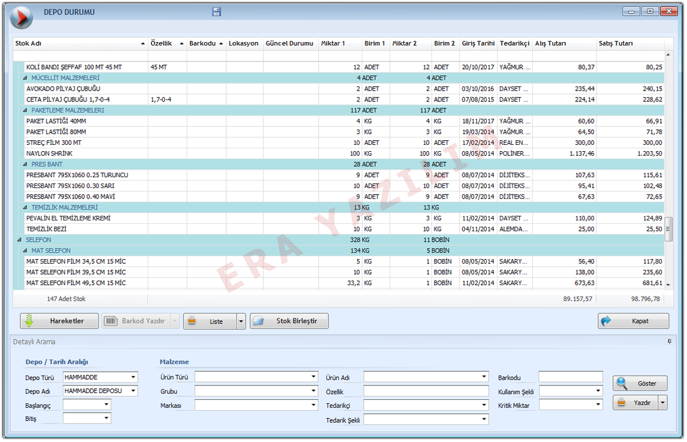The height and width of the screenshot is (442, 687).
Task: Collapse the SELEFON group
Action: tap(19, 240)
